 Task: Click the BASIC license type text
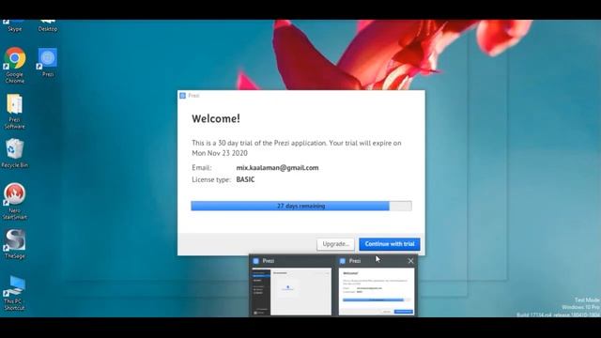[x=245, y=179]
